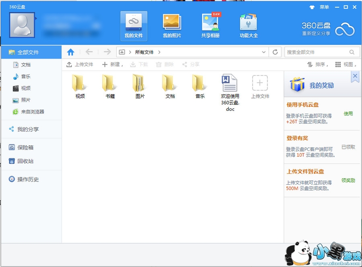The image size is (362, 267).
Task: Click the 下载 toolbar button
Action: (139, 65)
